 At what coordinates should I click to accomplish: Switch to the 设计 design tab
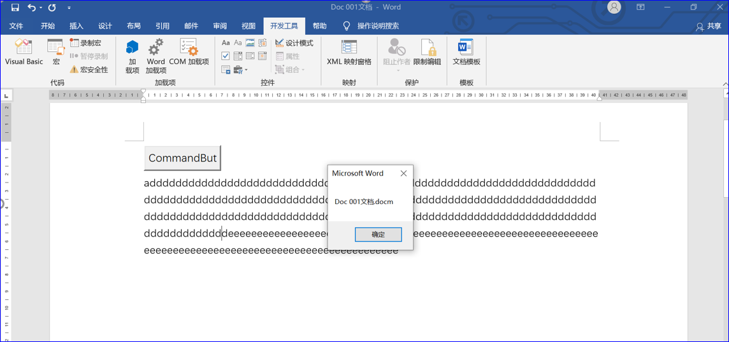[x=105, y=26]
